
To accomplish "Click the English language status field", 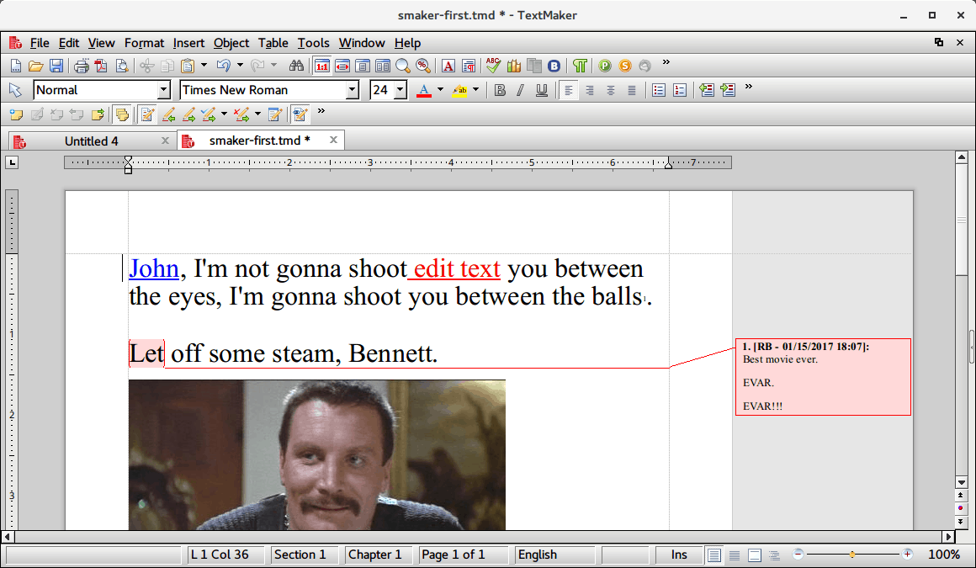I will pos(555,555).
